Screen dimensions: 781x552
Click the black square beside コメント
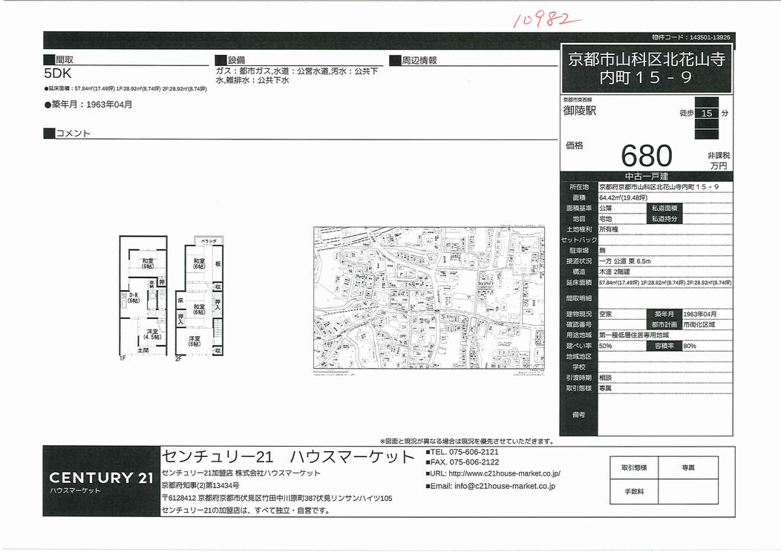pos(49,134)
